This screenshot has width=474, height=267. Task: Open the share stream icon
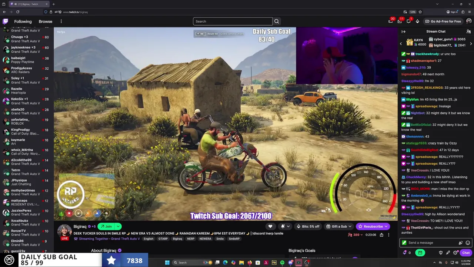[x=381, y=235]
